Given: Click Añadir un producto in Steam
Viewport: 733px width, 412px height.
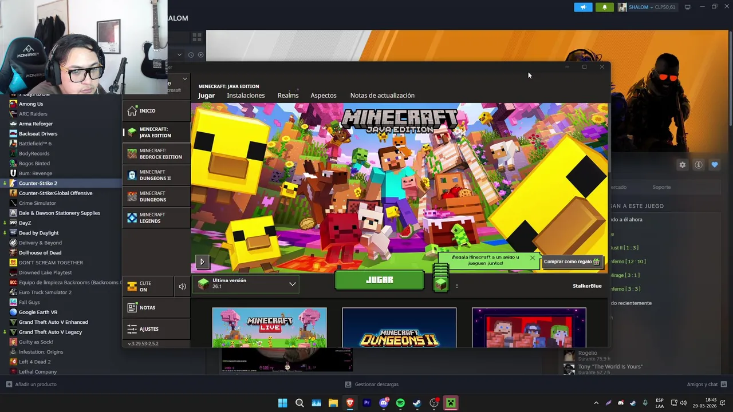Looking at the screenshot, I should point(31,385).
